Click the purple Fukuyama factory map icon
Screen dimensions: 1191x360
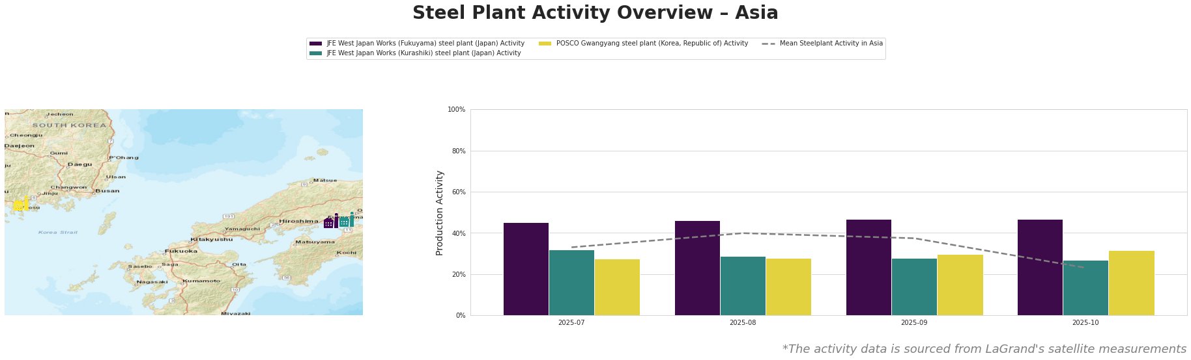[x=331, y=222]
